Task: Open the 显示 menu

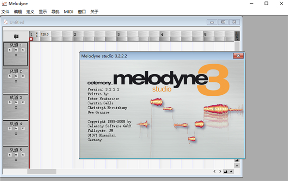Action: [43, 11]
